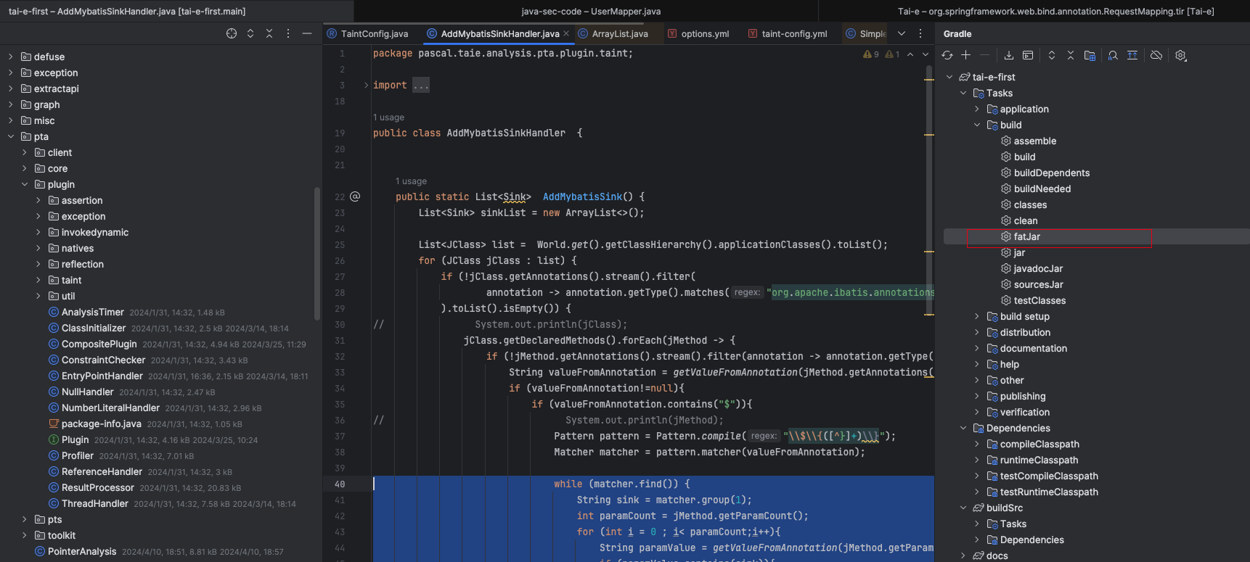This screenshot has width=1250, height=562.
Task: Expand all in Project panel toolbar
Action: tap(250, 33)
